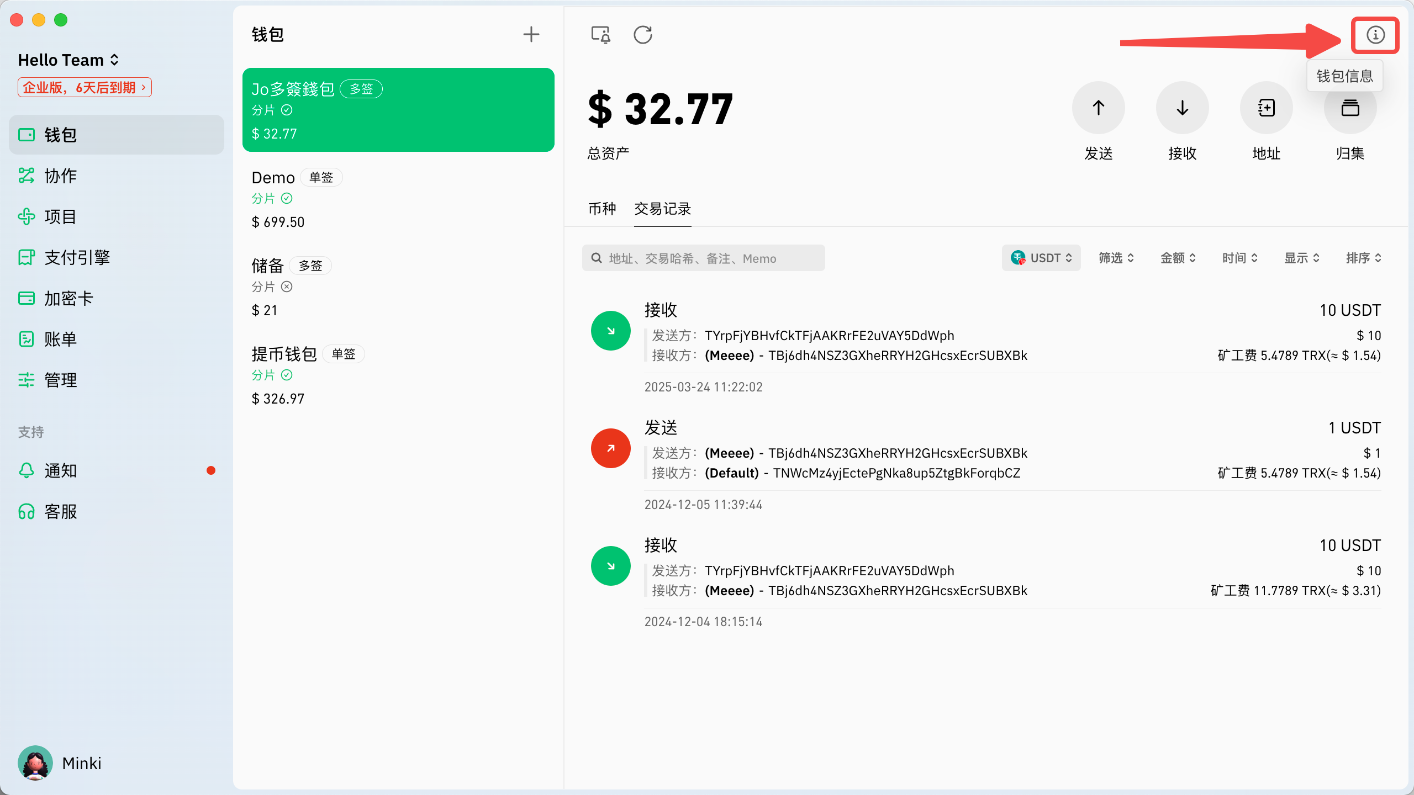This screenshot has width=1414, height=795.
Task: Open the Address (地址) icon button
Action: (x=1266, y=108)
